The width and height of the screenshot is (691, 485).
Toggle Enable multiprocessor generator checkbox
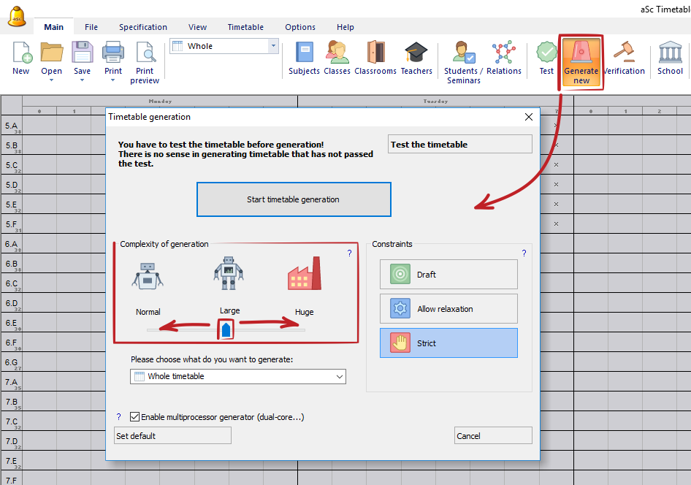(134, 417)
